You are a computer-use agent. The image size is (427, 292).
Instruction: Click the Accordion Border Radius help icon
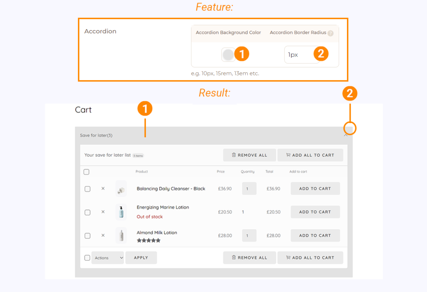(x=330, y=33)
